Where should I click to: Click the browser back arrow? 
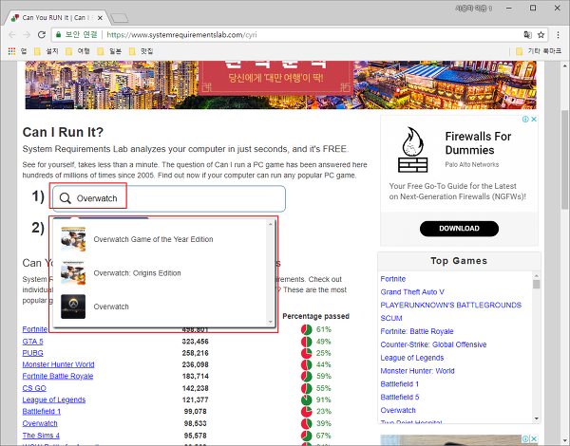[x=12, y=35]
